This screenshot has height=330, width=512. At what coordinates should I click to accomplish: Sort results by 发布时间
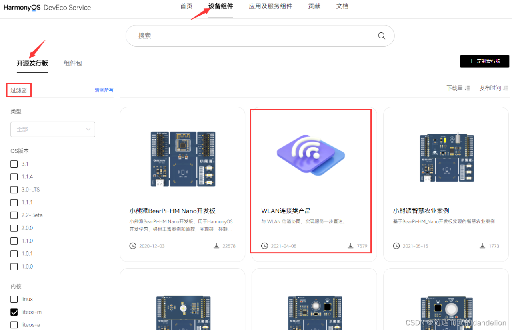tap(494, 88)
